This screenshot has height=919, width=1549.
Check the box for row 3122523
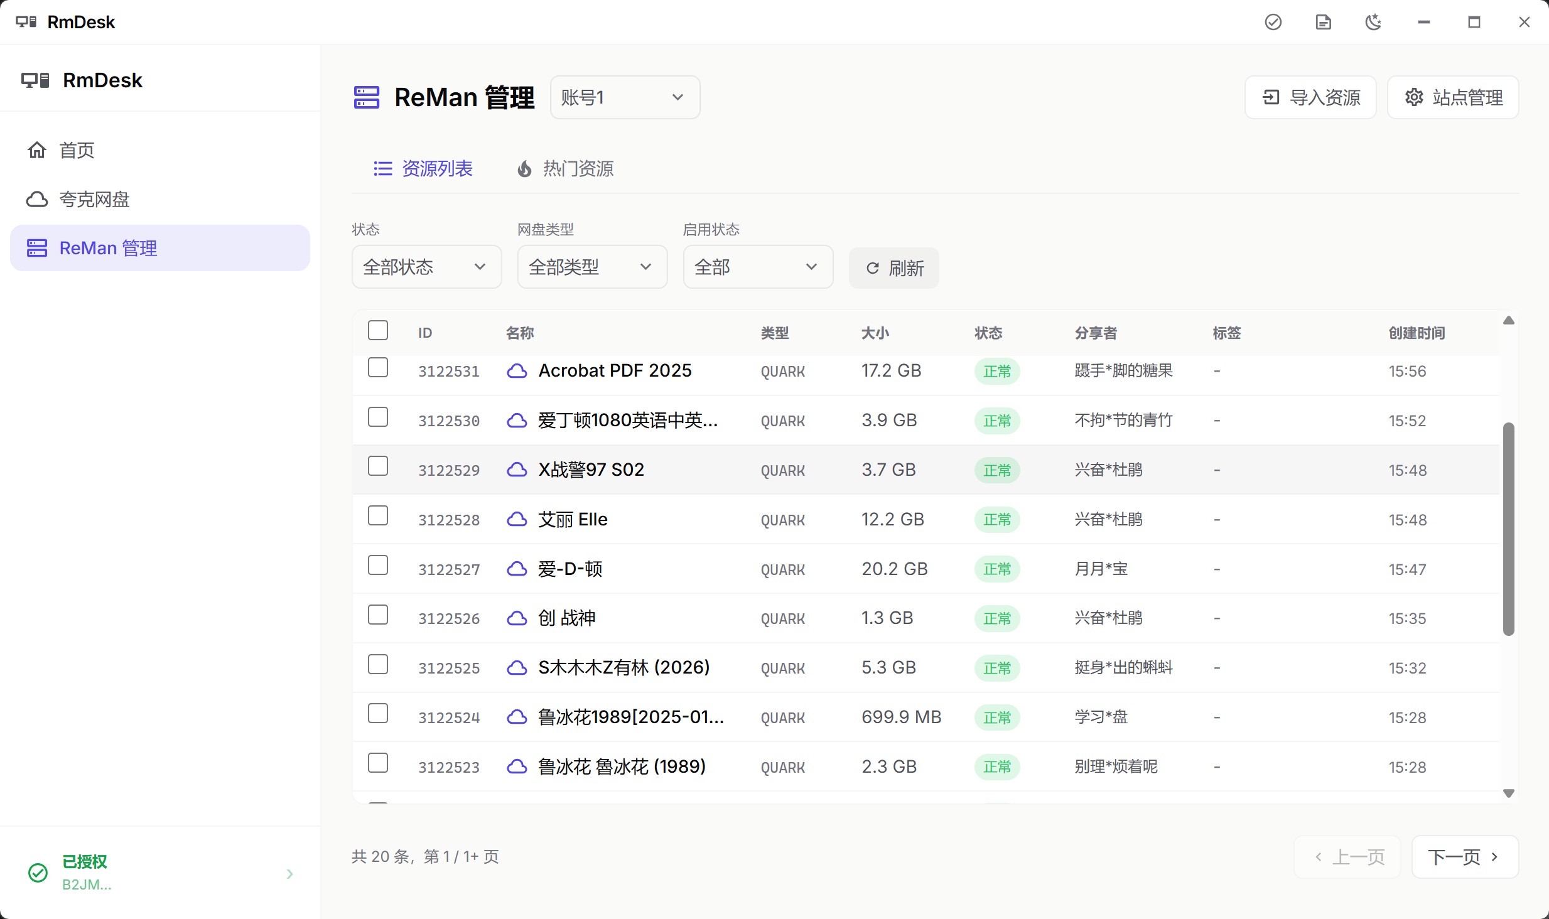(x=378, y=763)
